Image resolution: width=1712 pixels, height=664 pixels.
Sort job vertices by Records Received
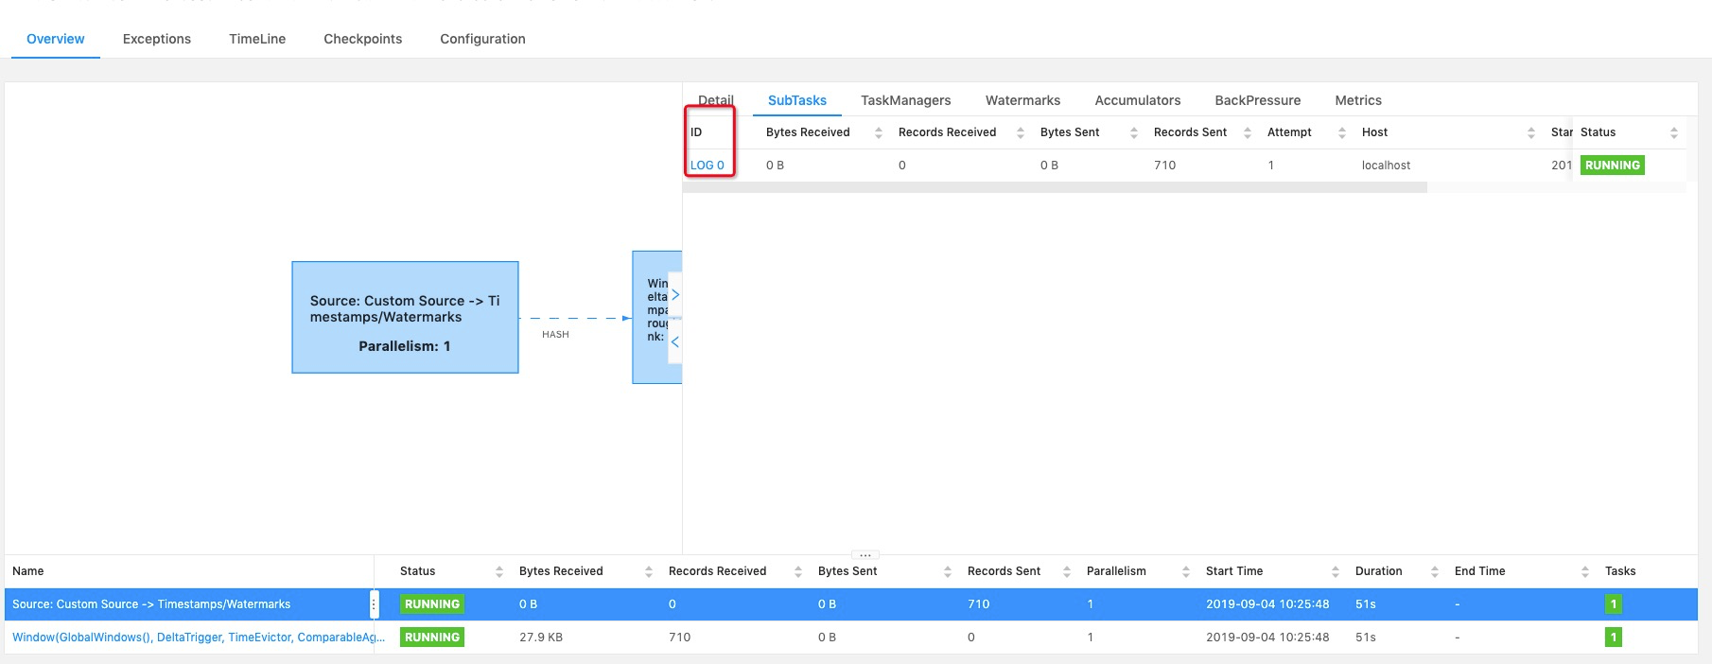(798, 571)
